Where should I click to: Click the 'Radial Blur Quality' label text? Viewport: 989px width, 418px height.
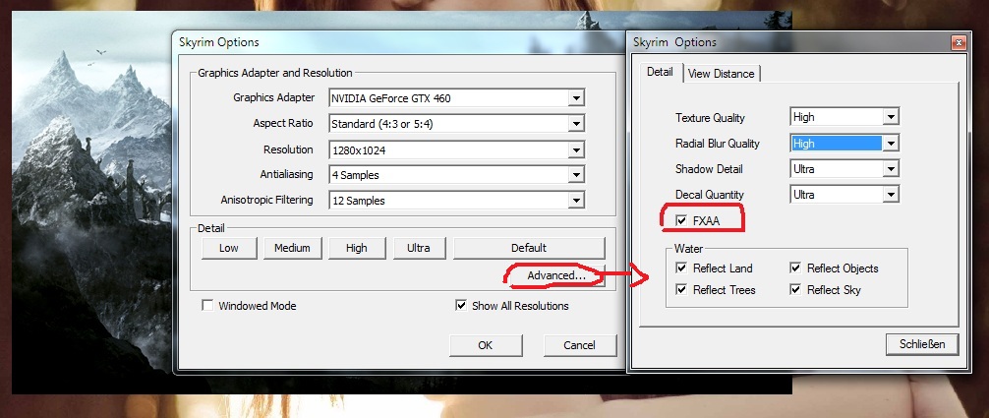click(717, 144)
